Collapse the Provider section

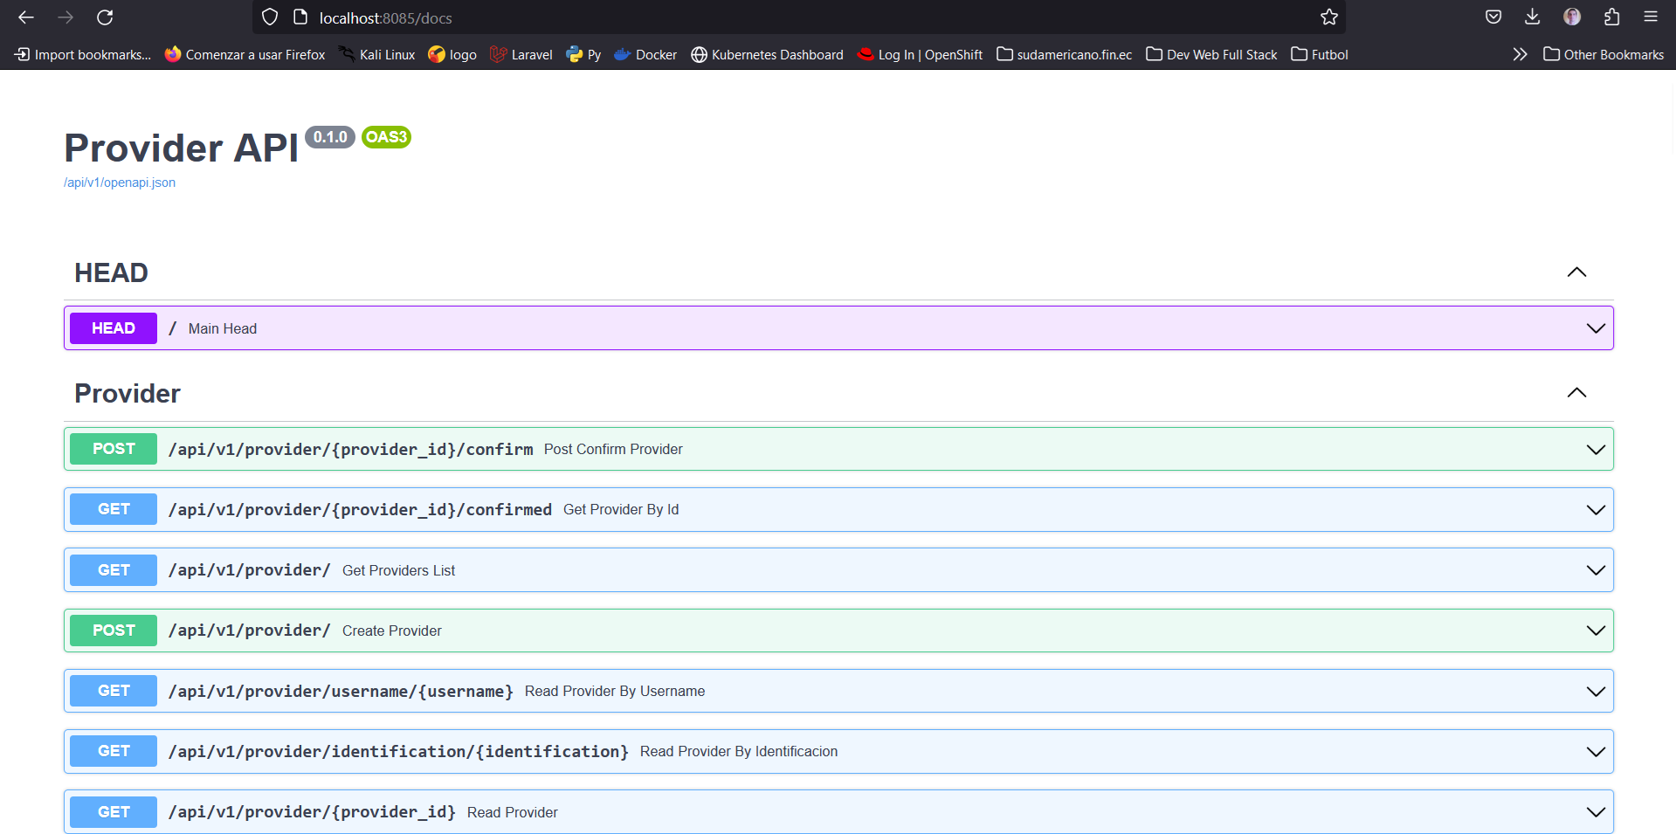(1576, 393)
